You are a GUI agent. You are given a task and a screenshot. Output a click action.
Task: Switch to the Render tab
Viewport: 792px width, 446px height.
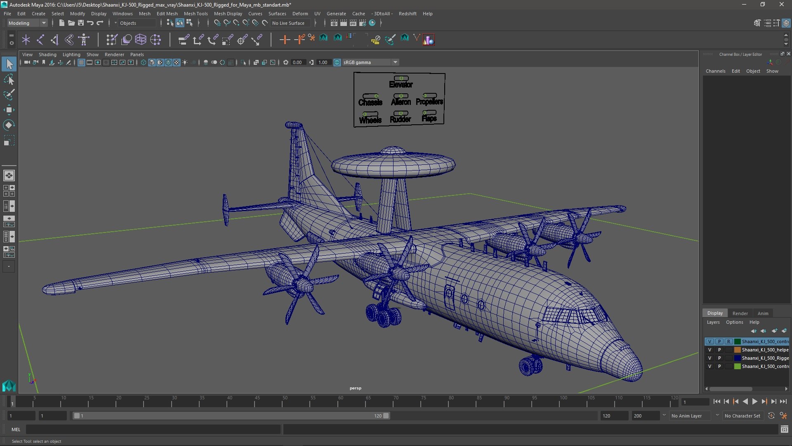tap(740, 313)
